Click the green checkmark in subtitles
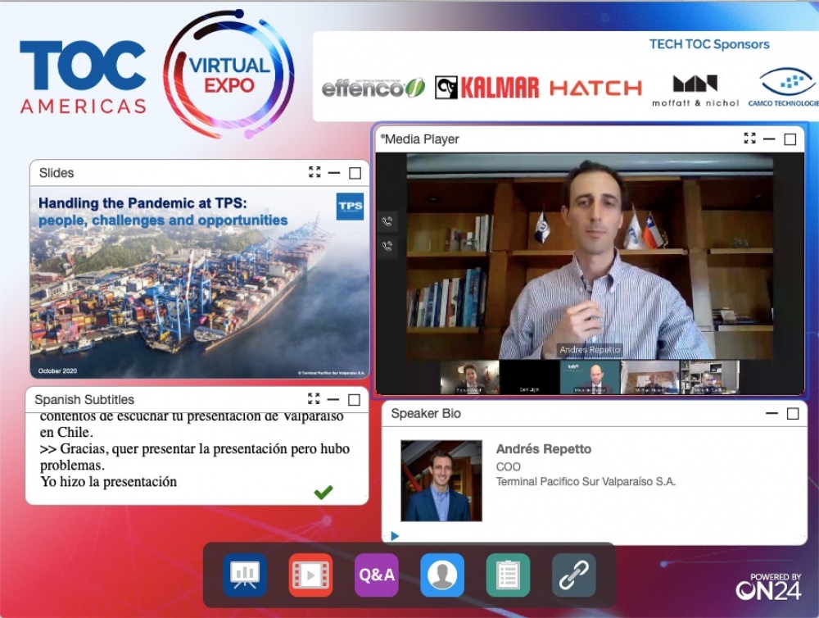819x618 pixels. coord(324,492)
